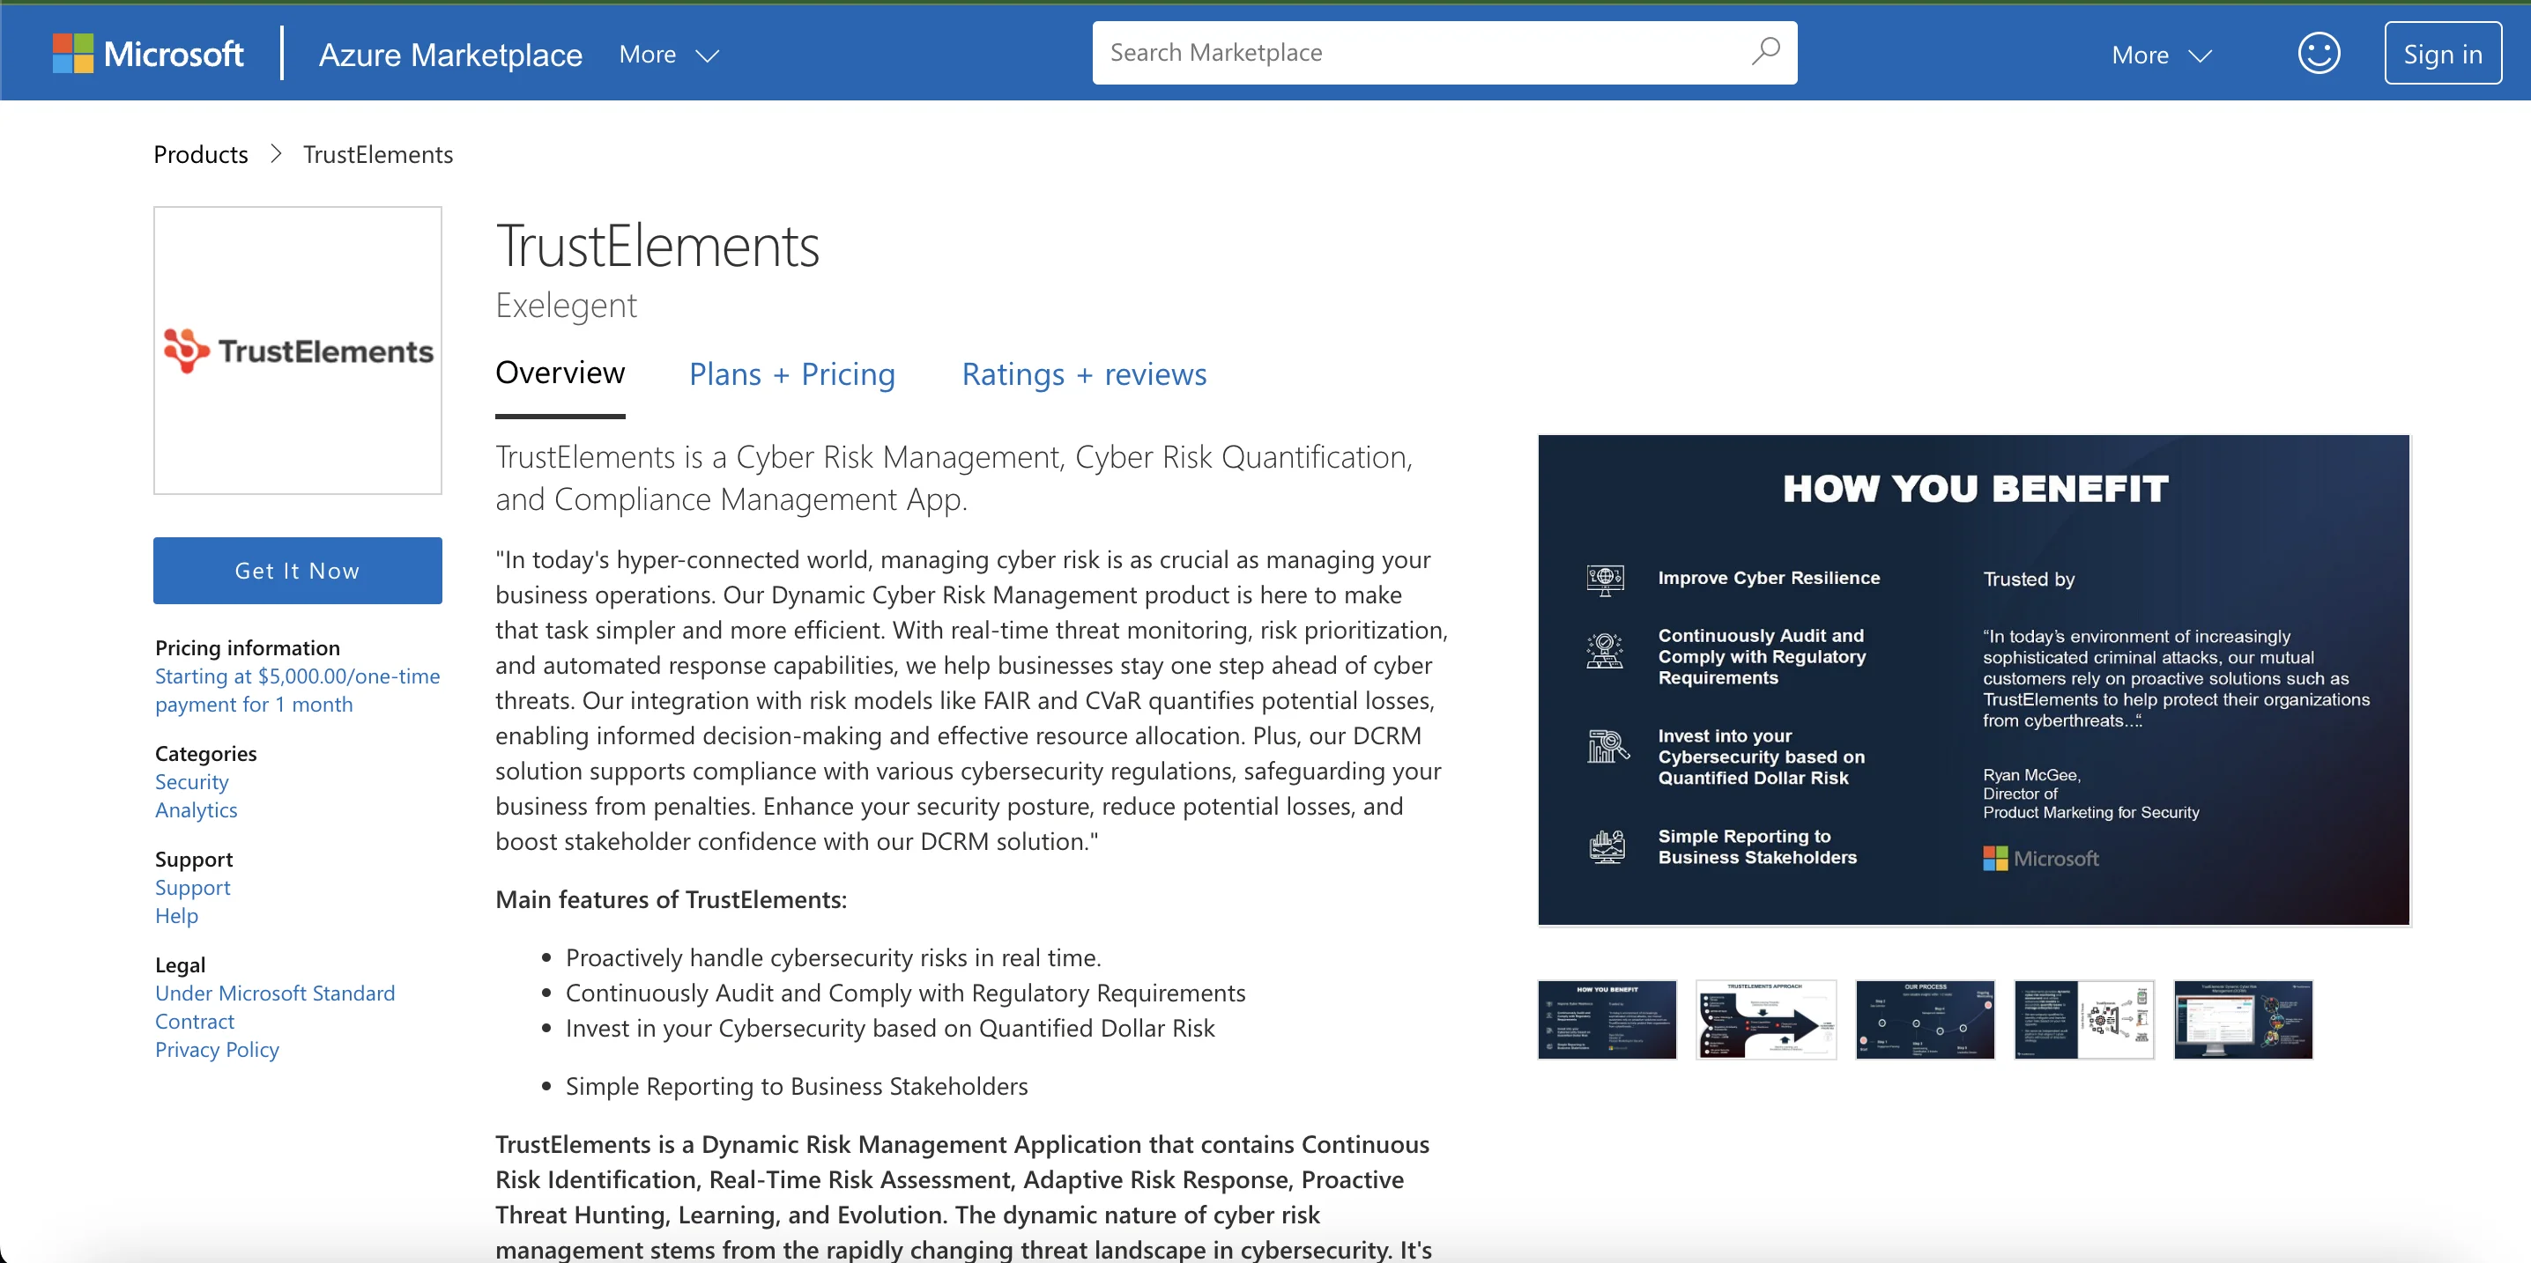Go to Products breadcrumb link

[x=200, y=154]
